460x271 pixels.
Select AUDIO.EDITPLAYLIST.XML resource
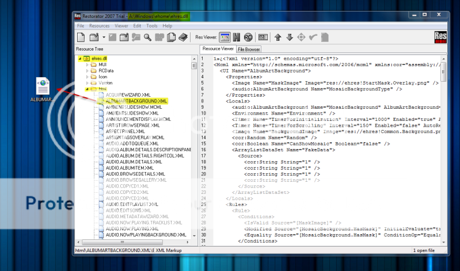tap(132, 204)
